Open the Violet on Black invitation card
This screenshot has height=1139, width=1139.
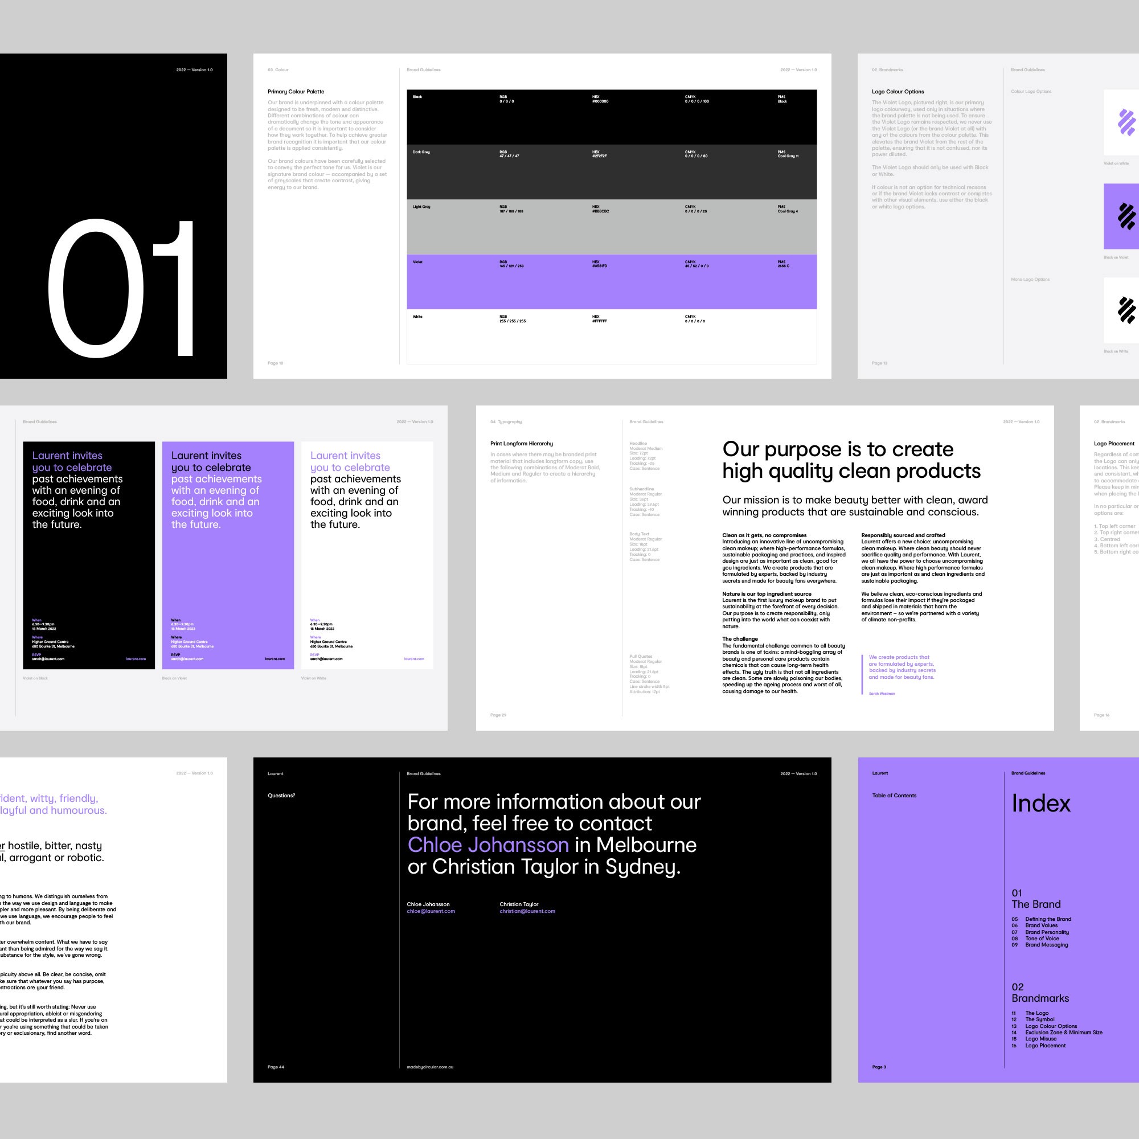89,555
